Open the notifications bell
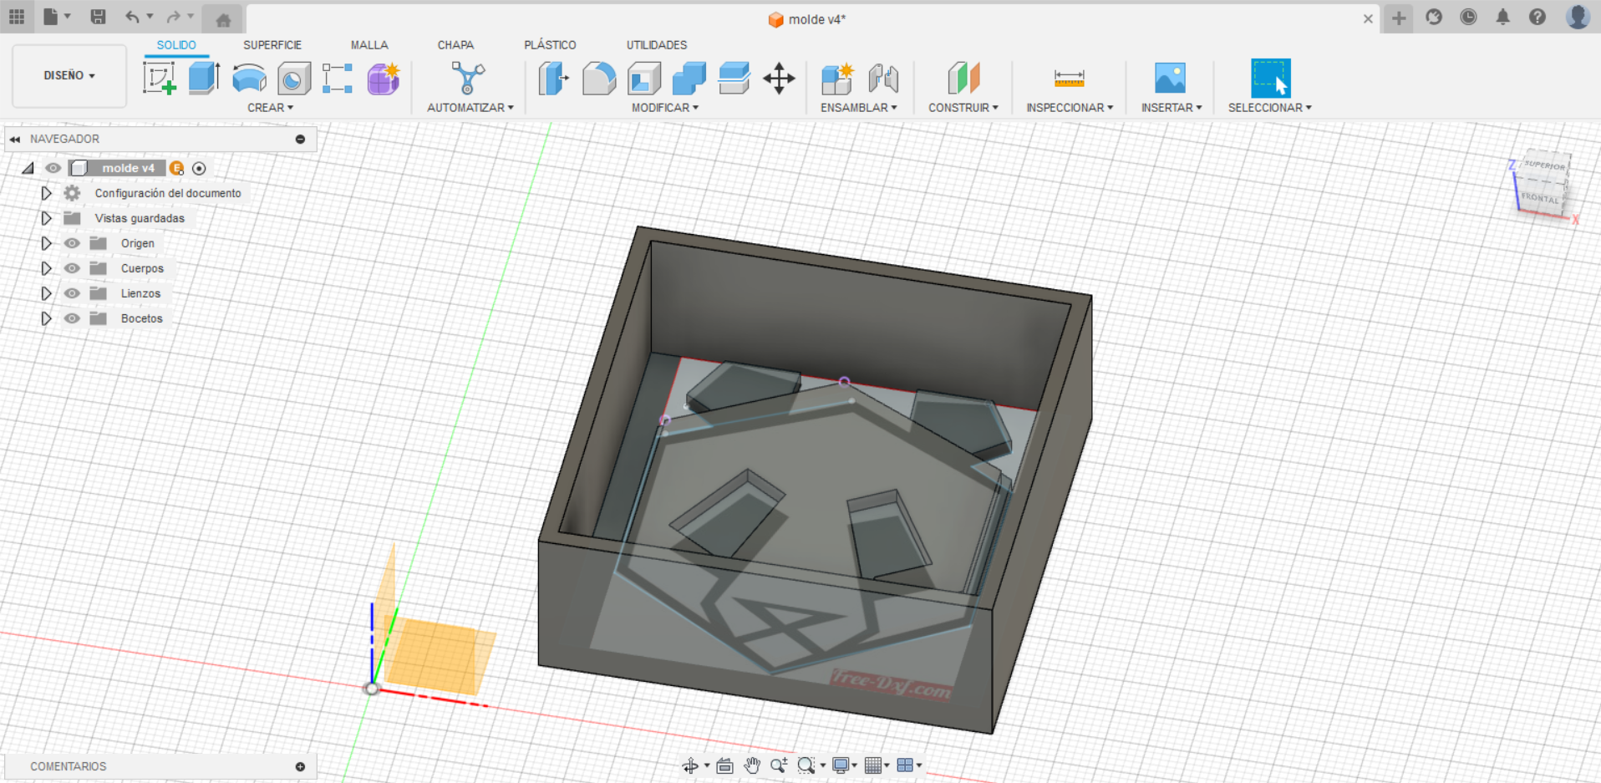The height and width of the screenshot is (783, 1601). coord(1502,17)
